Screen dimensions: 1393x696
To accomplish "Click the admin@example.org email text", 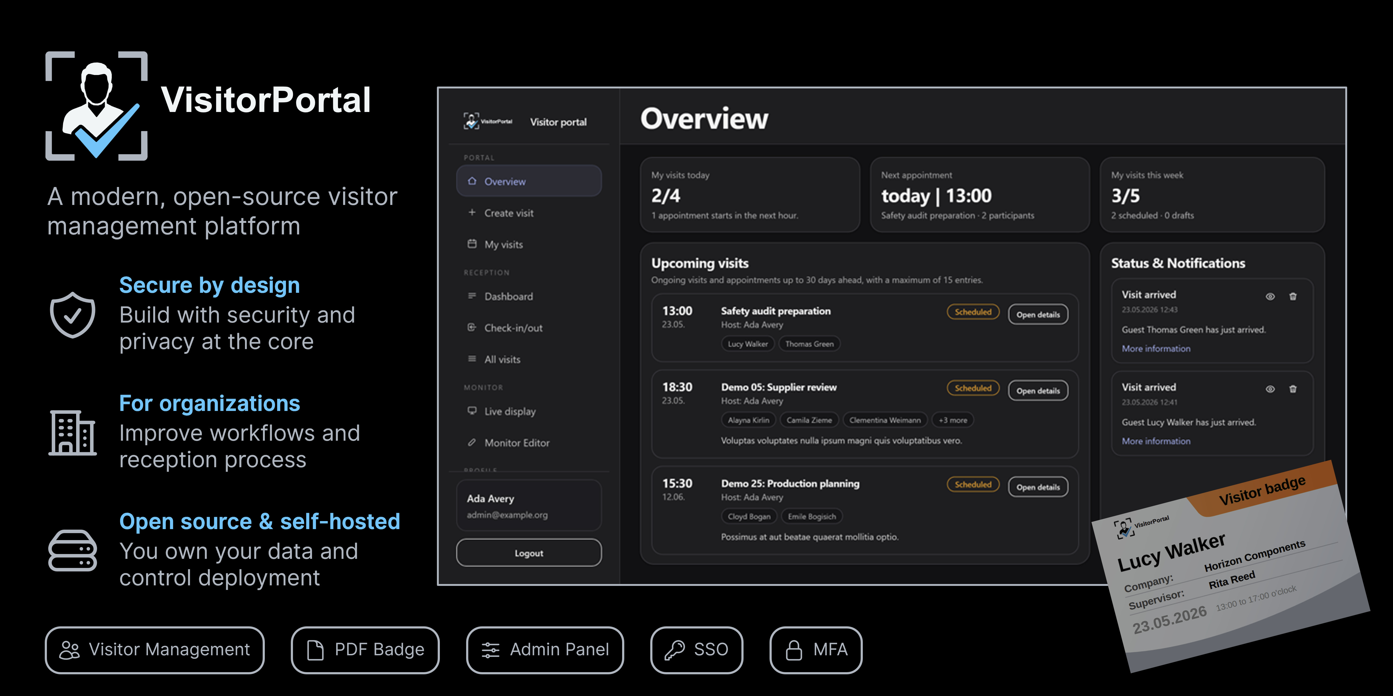I will click(x=507, y=515).
